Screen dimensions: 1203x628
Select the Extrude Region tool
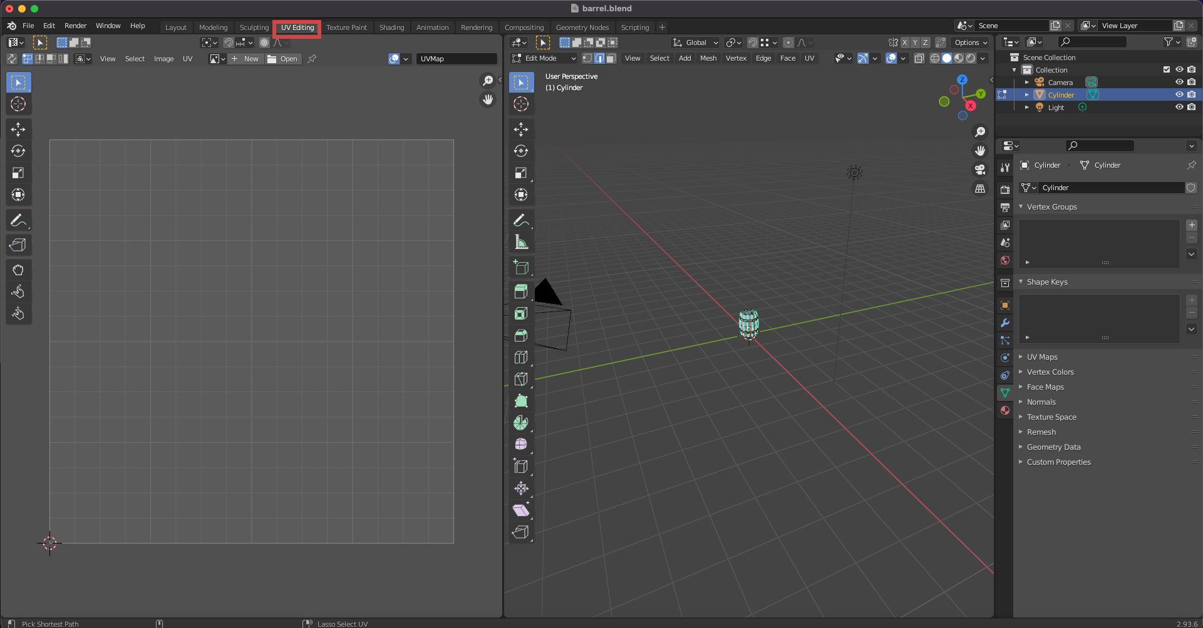521,291
